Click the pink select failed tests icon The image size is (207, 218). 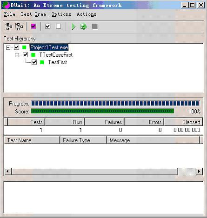[33, 26]
